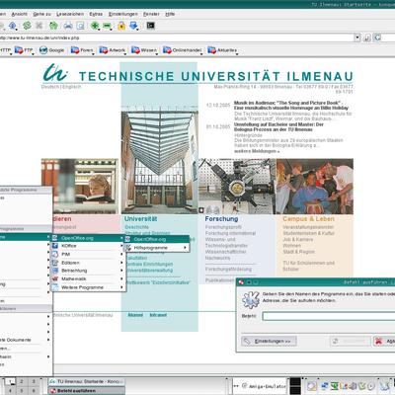Switch page language via Englisch link

(x=71, y=87)
